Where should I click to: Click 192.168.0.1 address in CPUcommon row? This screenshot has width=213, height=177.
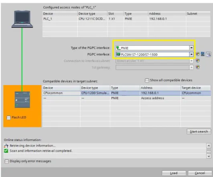[x=160, y=93]
